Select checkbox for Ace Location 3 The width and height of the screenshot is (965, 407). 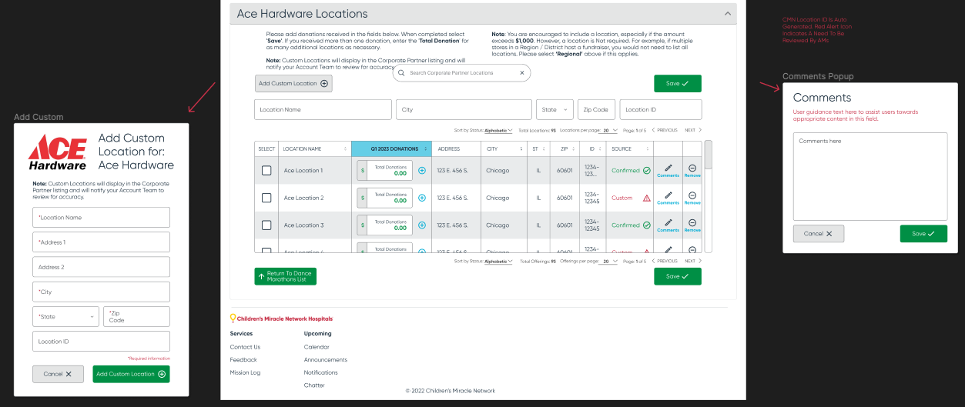point(266,225)
